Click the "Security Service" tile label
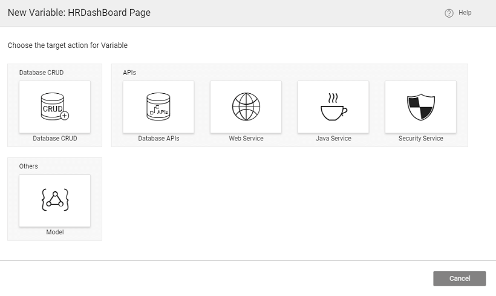 coord(420,139)
